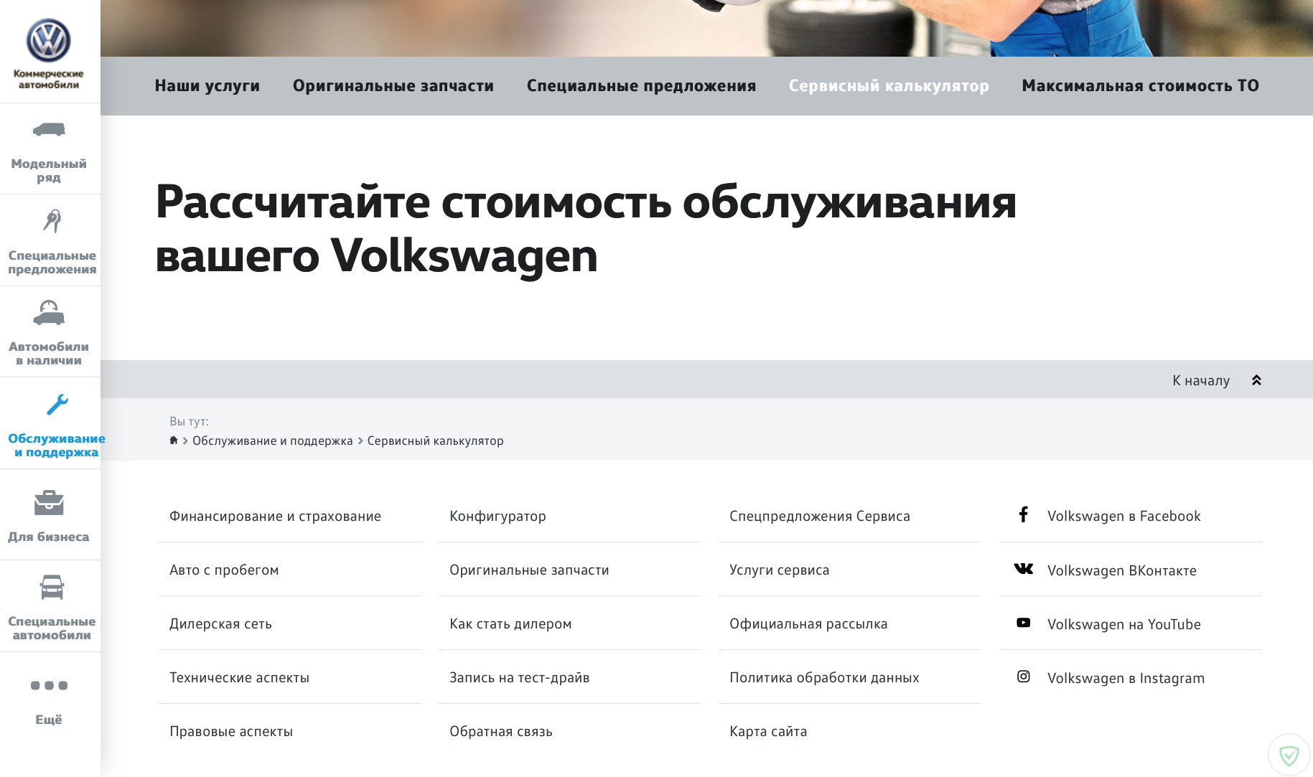1313x777 pixels.
Task: Click the Сервисный калькулятор breadcrumb
Action: pos(435,441)
